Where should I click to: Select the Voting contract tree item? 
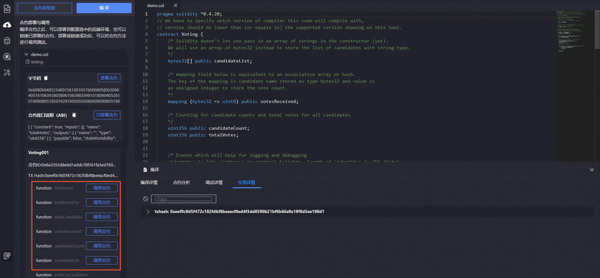37,62
